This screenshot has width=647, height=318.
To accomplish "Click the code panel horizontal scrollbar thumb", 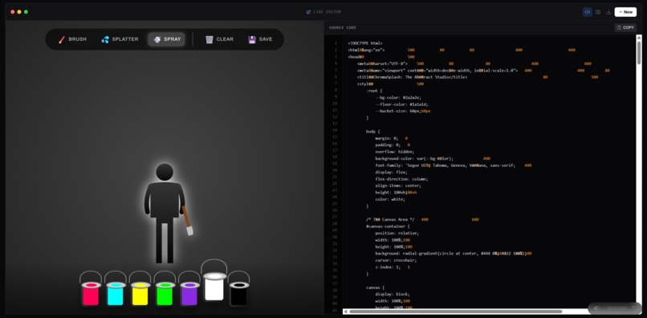I will click(x=455, y=312).
